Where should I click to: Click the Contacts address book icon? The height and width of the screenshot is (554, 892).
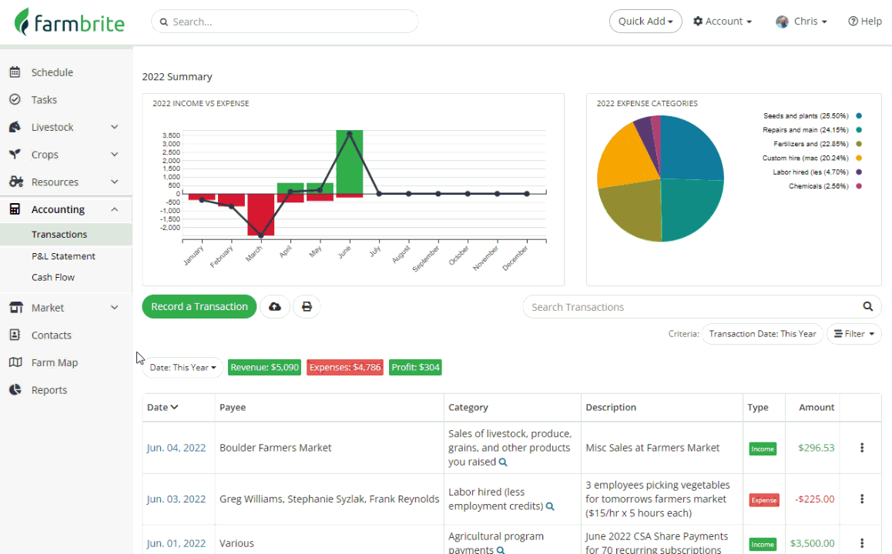pos(15,335)
